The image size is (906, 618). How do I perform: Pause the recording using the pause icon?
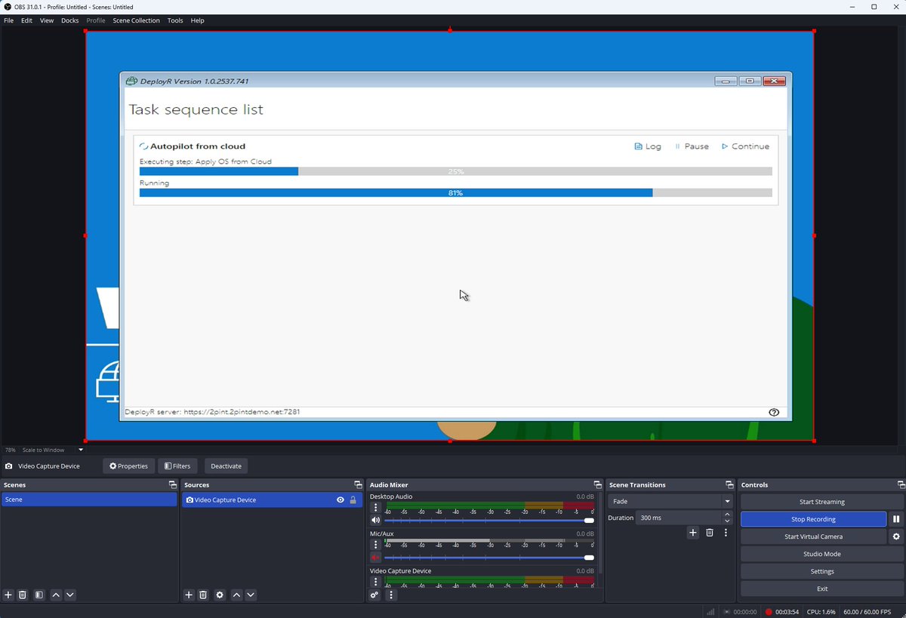(x=896, y=518)
